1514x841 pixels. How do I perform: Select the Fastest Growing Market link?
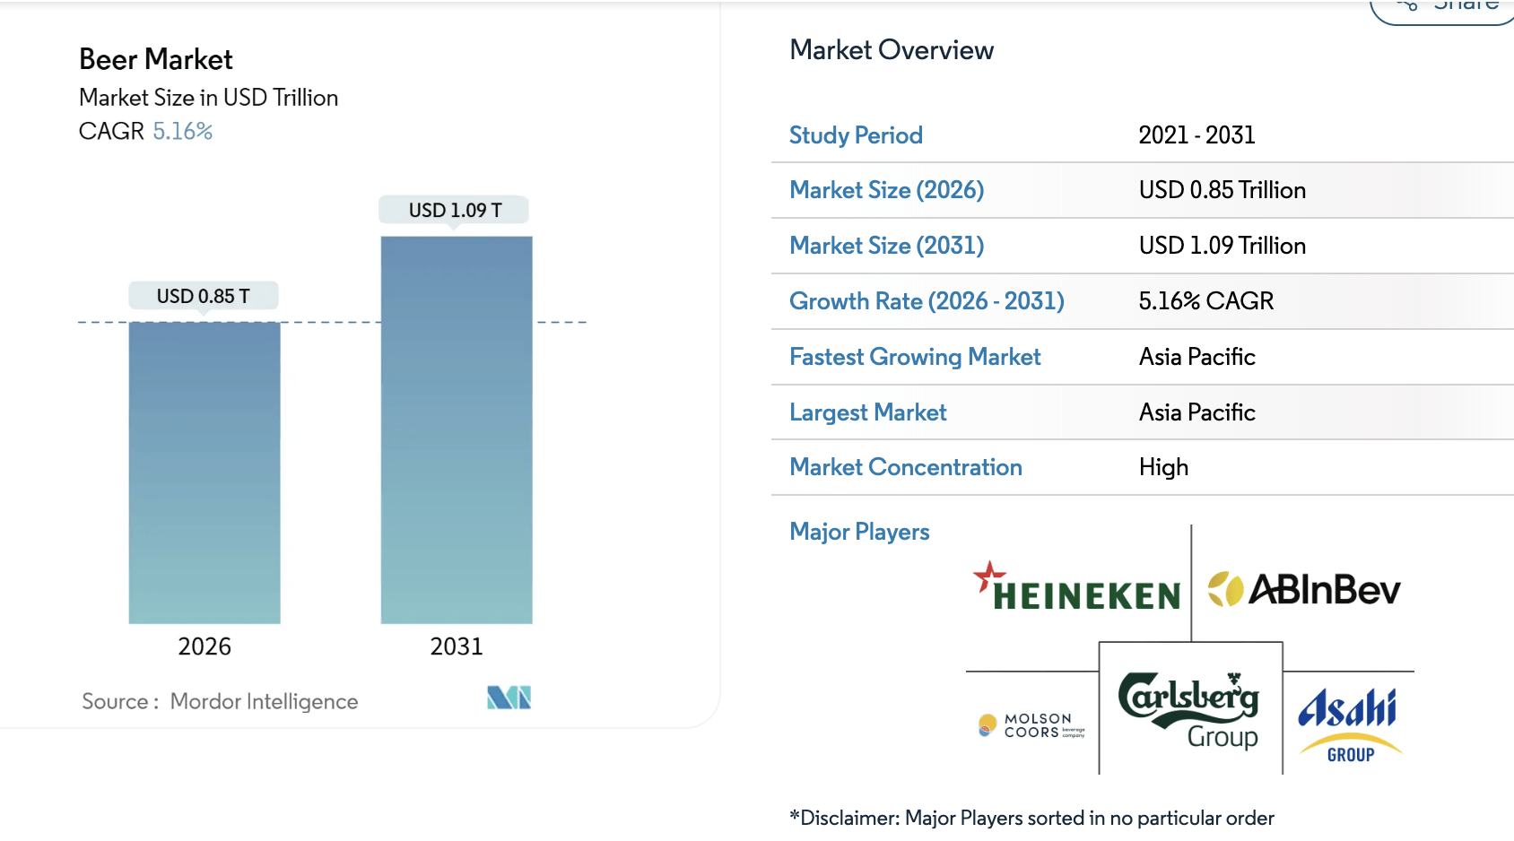coord(915,357)
